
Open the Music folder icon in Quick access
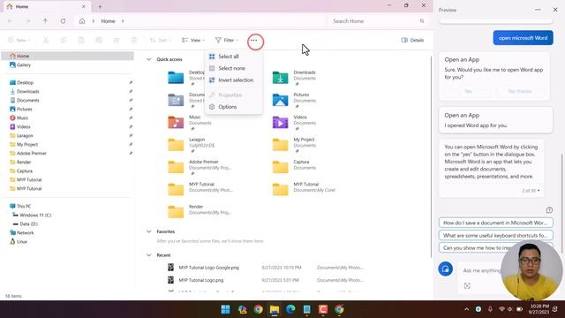176,122
